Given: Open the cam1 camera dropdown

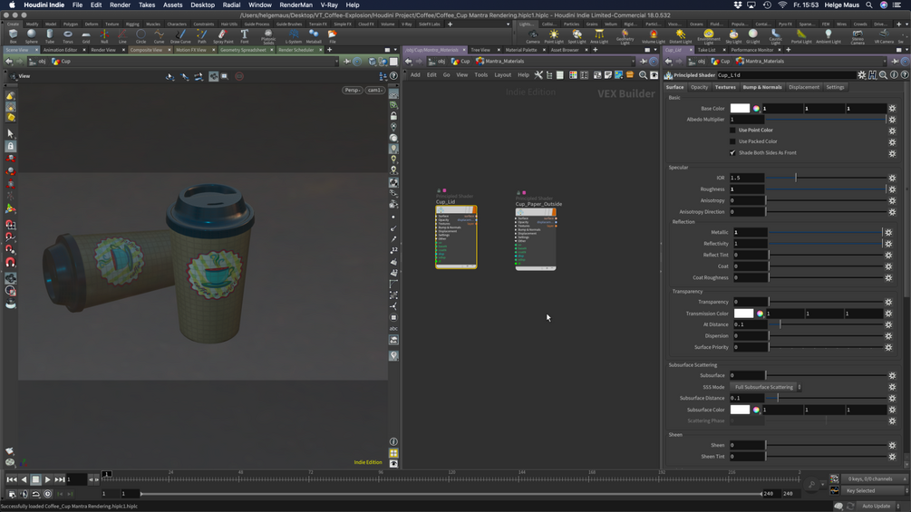Looking at the screenshot, I should point(374,90).
